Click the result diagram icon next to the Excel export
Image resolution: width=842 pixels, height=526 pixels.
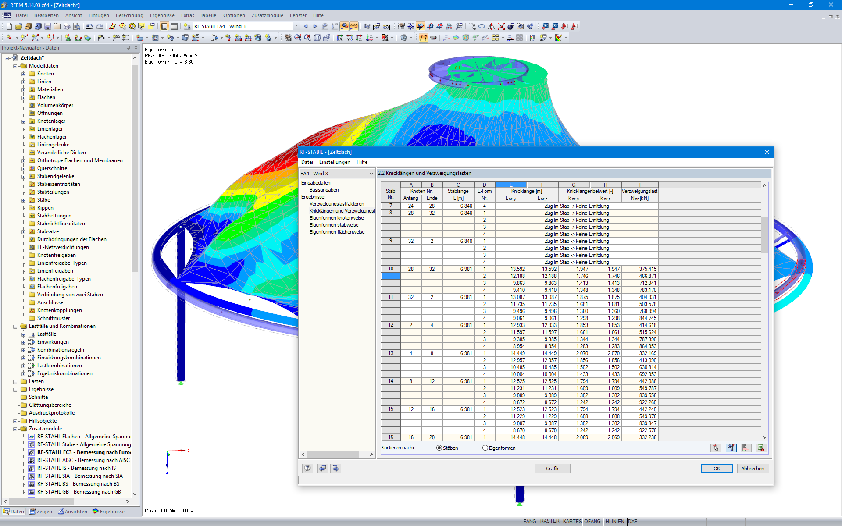coord(746,448)
